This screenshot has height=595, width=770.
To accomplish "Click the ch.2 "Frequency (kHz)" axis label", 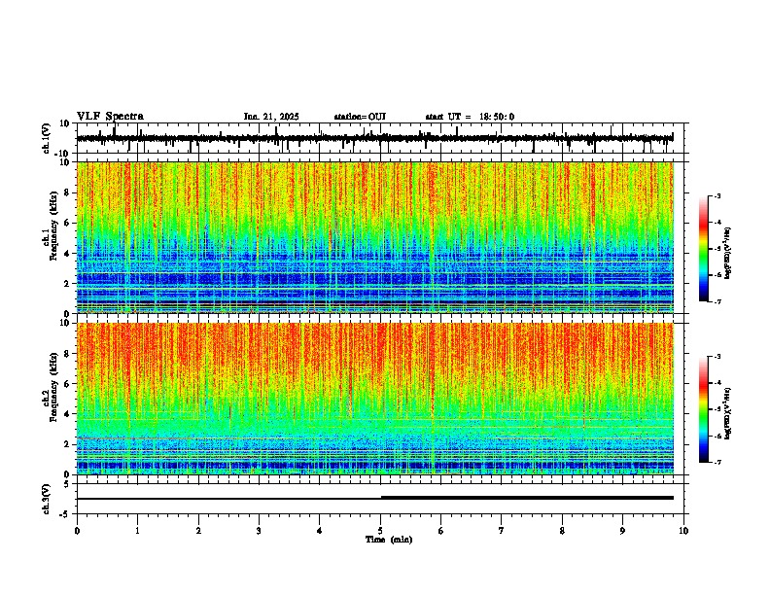I will pos(53,387).
